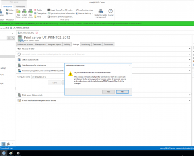The image size is (194, 156).
Task: Click Create SecurePrint QR codes
Action: point(60,10)
